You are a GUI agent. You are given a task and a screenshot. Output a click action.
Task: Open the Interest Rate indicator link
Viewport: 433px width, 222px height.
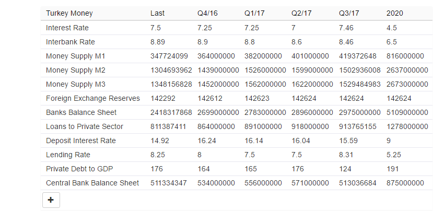[67, 28]
